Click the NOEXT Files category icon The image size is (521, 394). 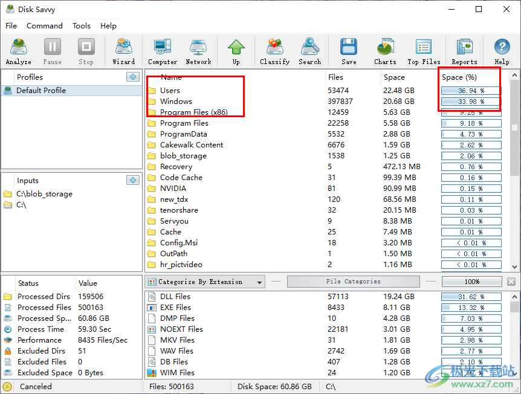(x=152, y=329)
